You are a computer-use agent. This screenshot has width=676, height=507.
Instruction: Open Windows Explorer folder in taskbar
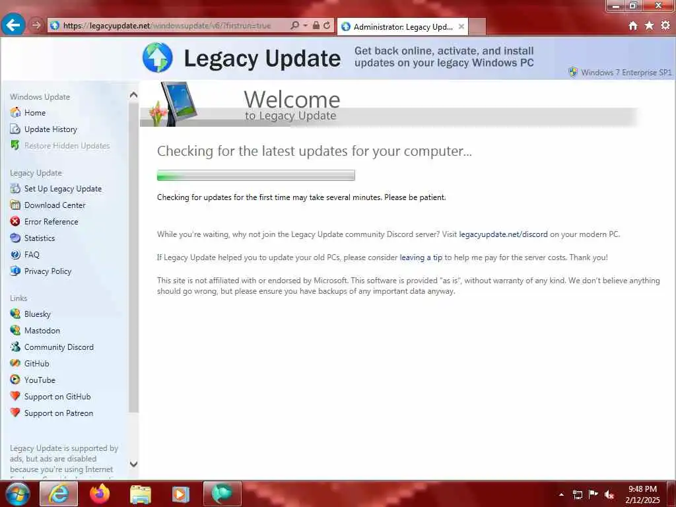pos(141,494)
